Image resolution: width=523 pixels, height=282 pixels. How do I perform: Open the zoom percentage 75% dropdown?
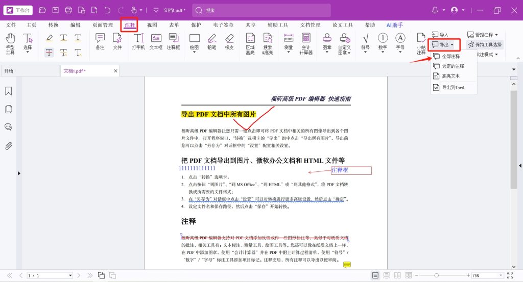(x=501, y=275)
